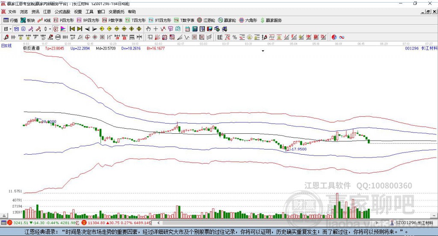Click the purple flag icon
The width and height of the screenshot is (438, 236).
(63, 29)
